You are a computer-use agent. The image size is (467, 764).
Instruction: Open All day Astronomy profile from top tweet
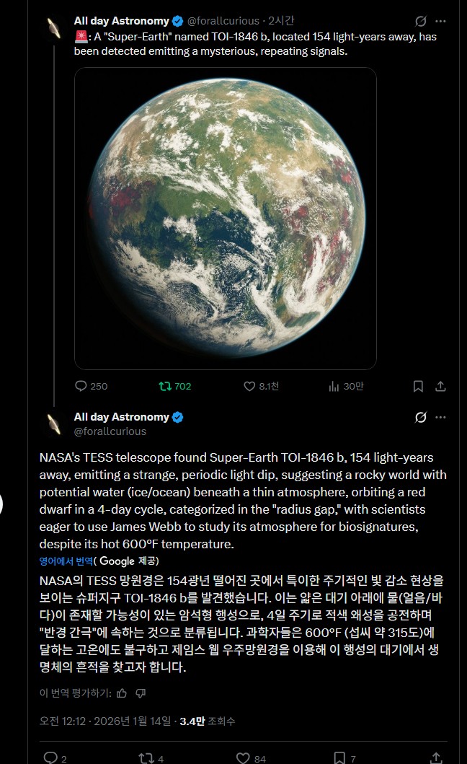121,21
